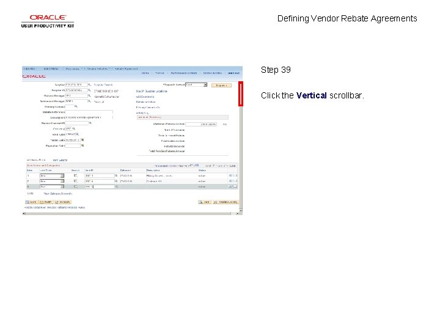The height and width of the screenshot is (330, 440).
Task: Click the Maximum Rebate Amount input field
Action: coord(201,124)
